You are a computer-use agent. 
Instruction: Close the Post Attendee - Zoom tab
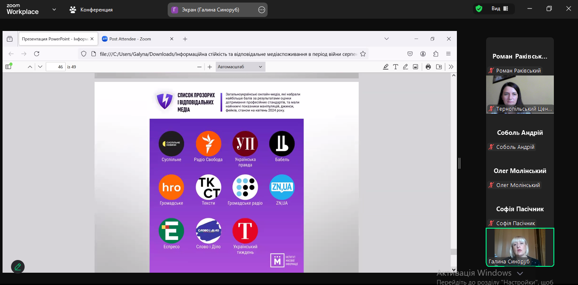tap(171, 39)
